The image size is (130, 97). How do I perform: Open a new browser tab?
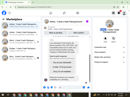coord(33,2)
